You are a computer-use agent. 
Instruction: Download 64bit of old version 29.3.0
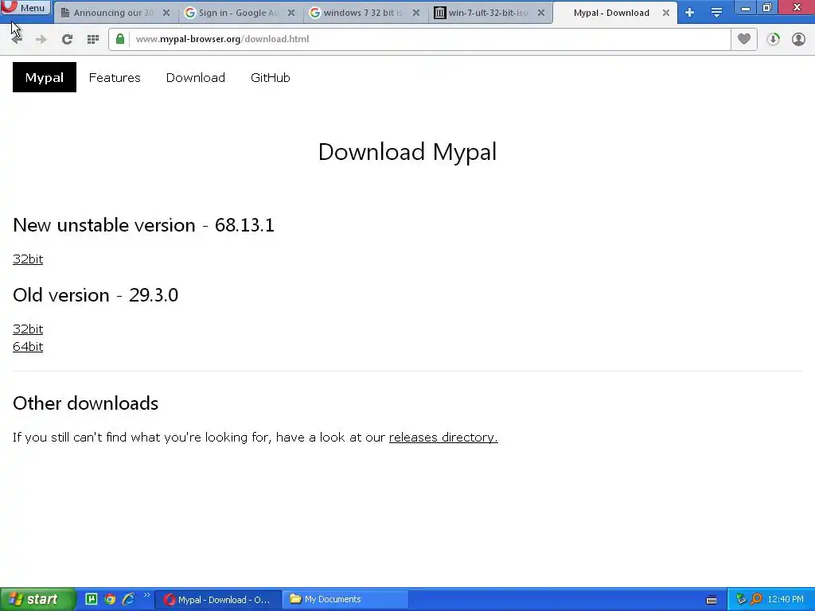pyautogui.click(x=28, y=347)
